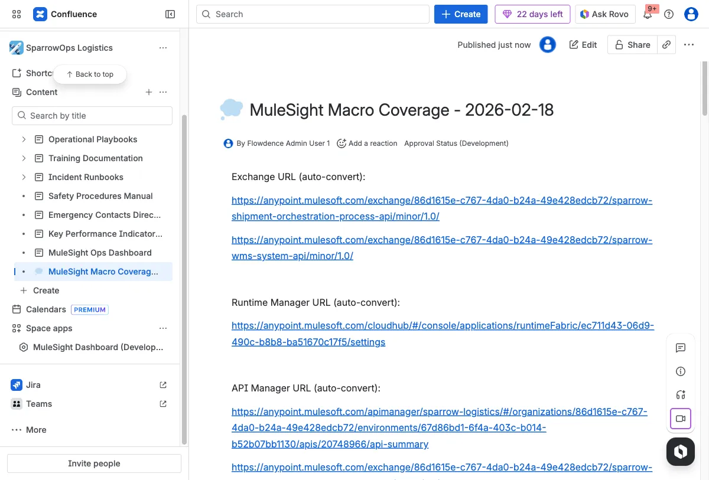The height and width of the screenshot is (480, 709).
Task: Open help via the question mark icon
Action: (x=668, y=14)
